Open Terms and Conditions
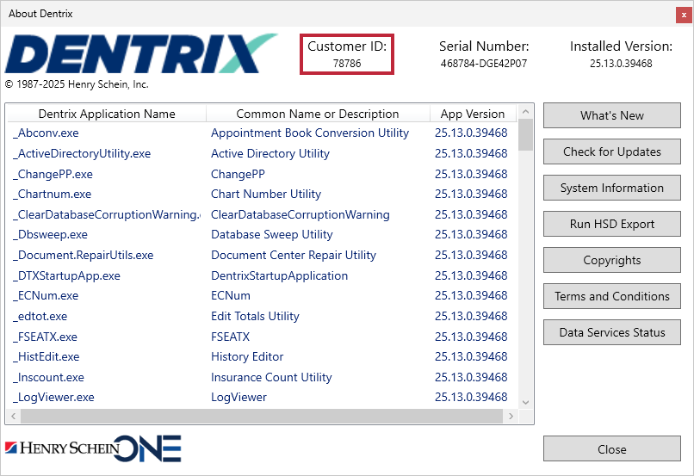The image size is (694, 476). [x=611, y=296]
